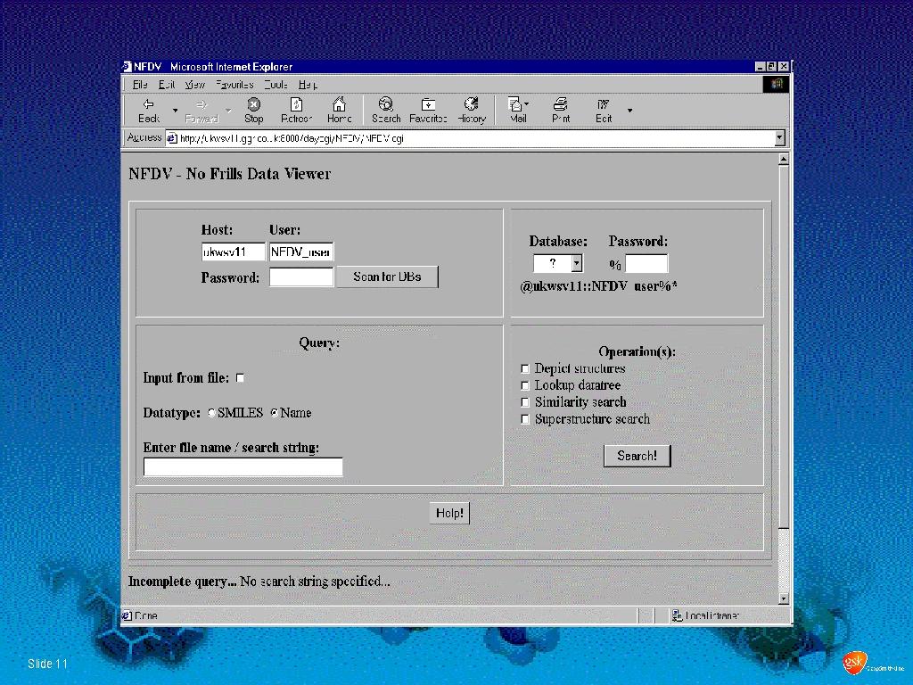Click the Back toolbar button
Image resolution: width=913 pixels, height=685 pixels.
149,110
